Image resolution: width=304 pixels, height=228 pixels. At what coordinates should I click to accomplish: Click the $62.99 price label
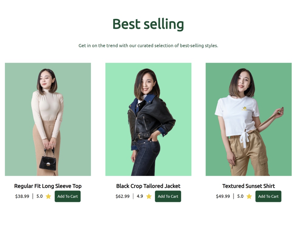click(x=123, y=196)
